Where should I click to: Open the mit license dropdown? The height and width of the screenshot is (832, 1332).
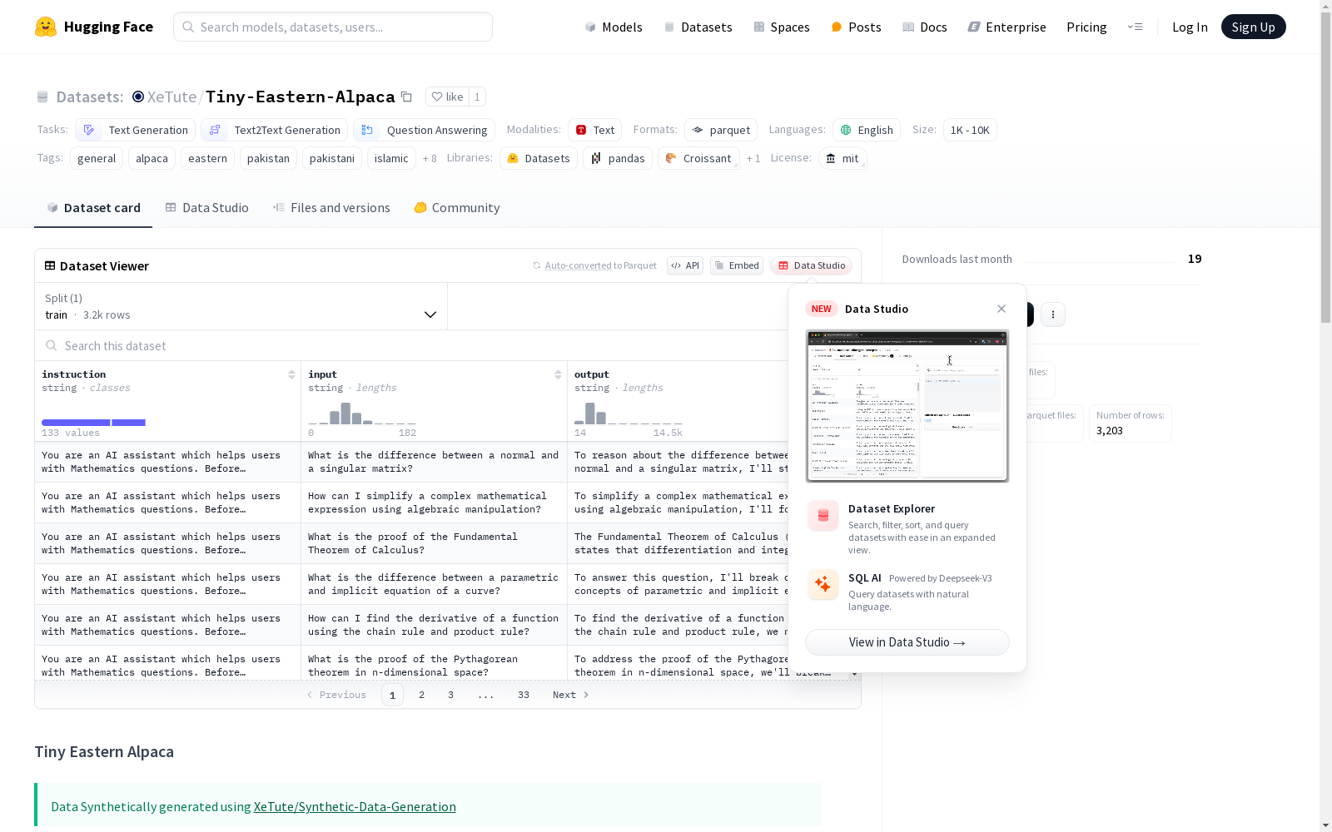coord(842,158)
